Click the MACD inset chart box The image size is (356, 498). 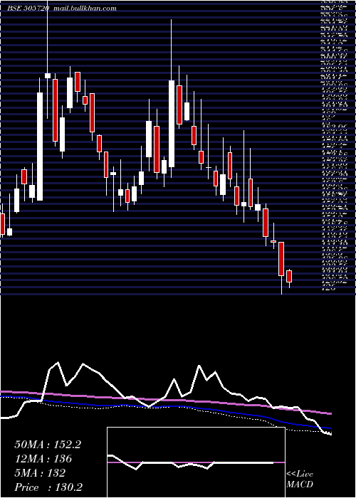[x=196, y=462]
